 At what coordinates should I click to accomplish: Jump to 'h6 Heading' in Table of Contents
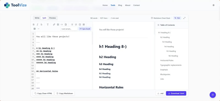[173, 56]
